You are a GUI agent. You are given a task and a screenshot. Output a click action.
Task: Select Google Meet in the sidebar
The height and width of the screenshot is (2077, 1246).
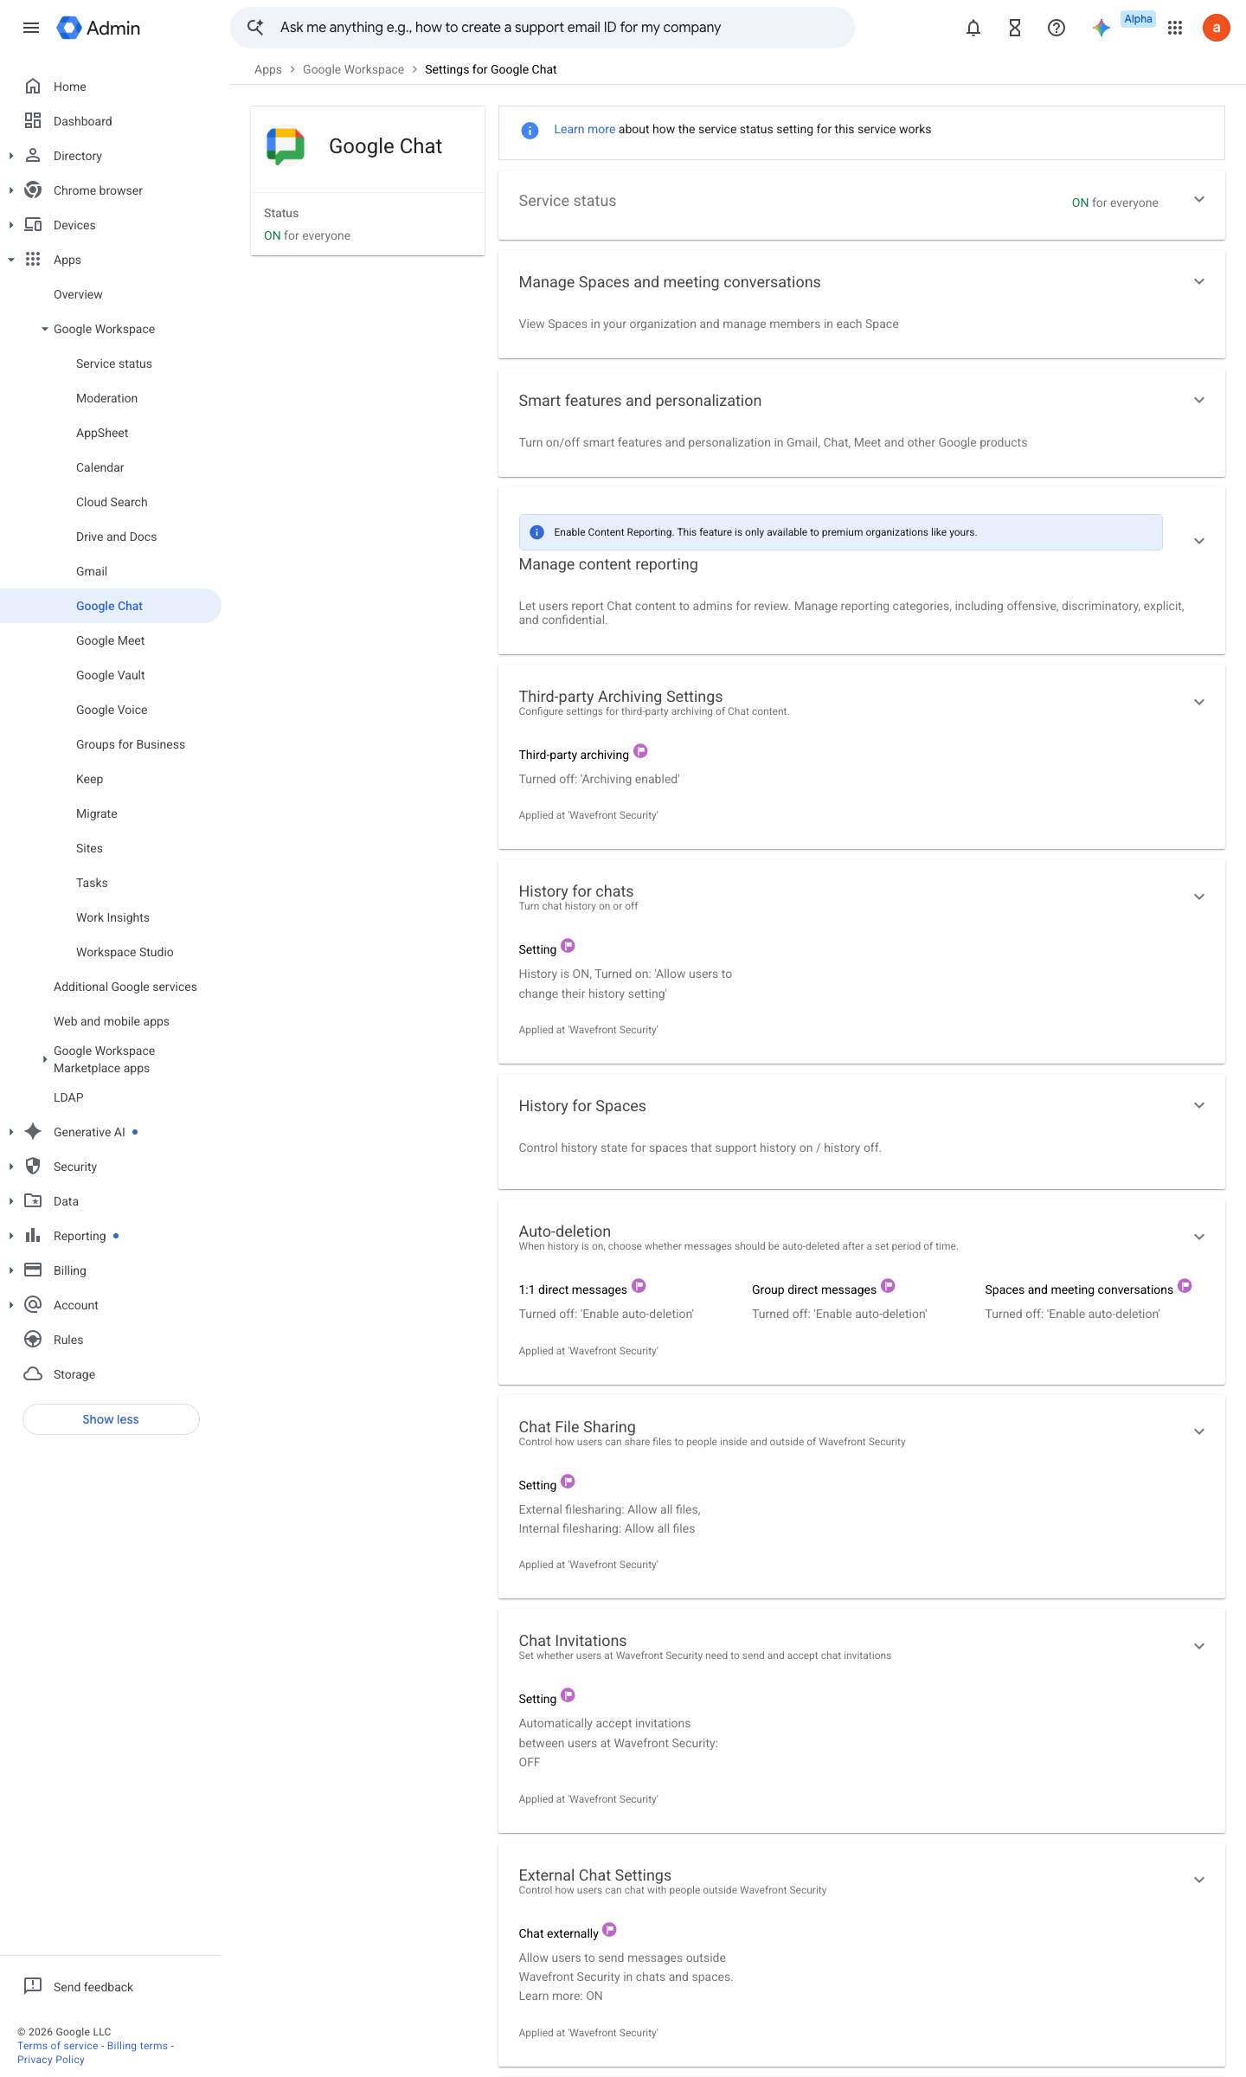tap(111, 640)
